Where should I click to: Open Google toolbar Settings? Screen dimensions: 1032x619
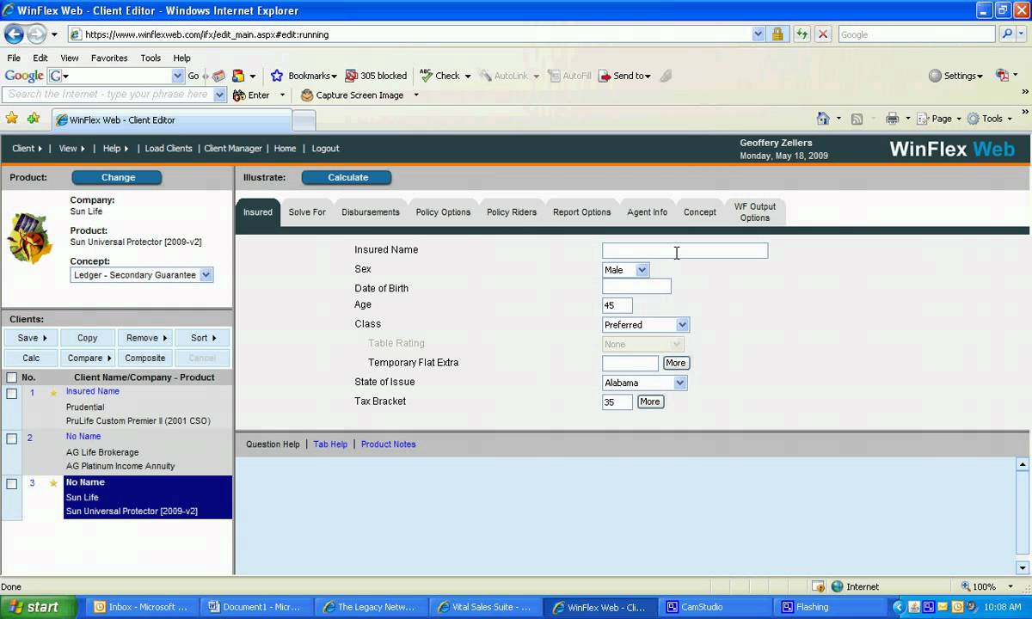tap(955, 76)
